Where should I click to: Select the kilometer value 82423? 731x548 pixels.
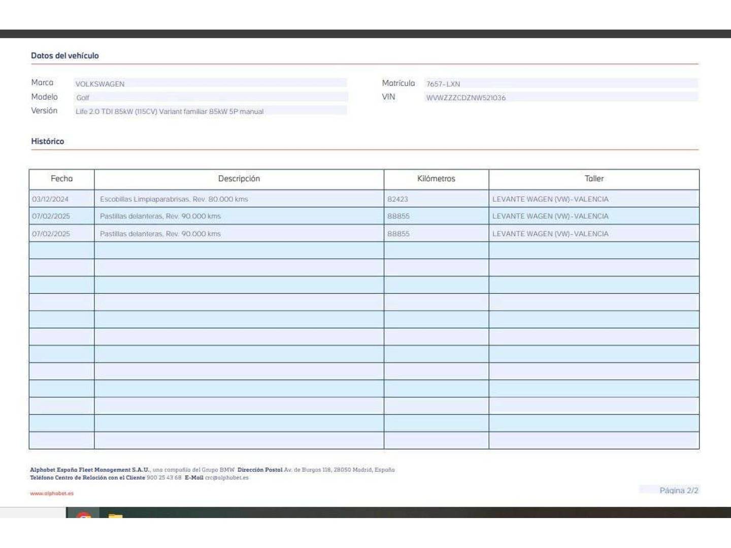[397, 199]
